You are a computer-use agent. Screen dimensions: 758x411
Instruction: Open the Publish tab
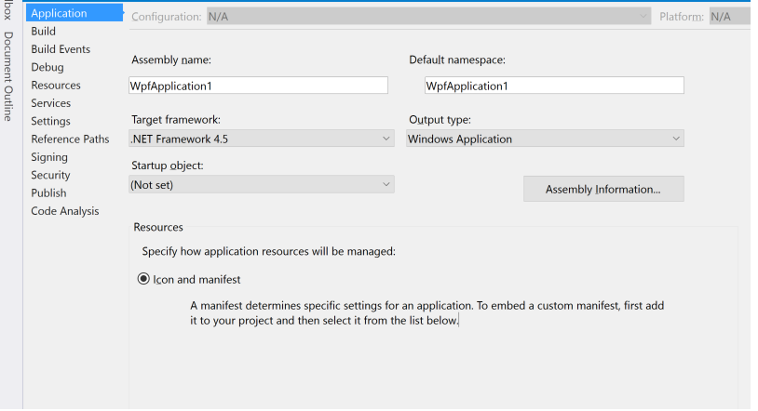click(48, 193)
